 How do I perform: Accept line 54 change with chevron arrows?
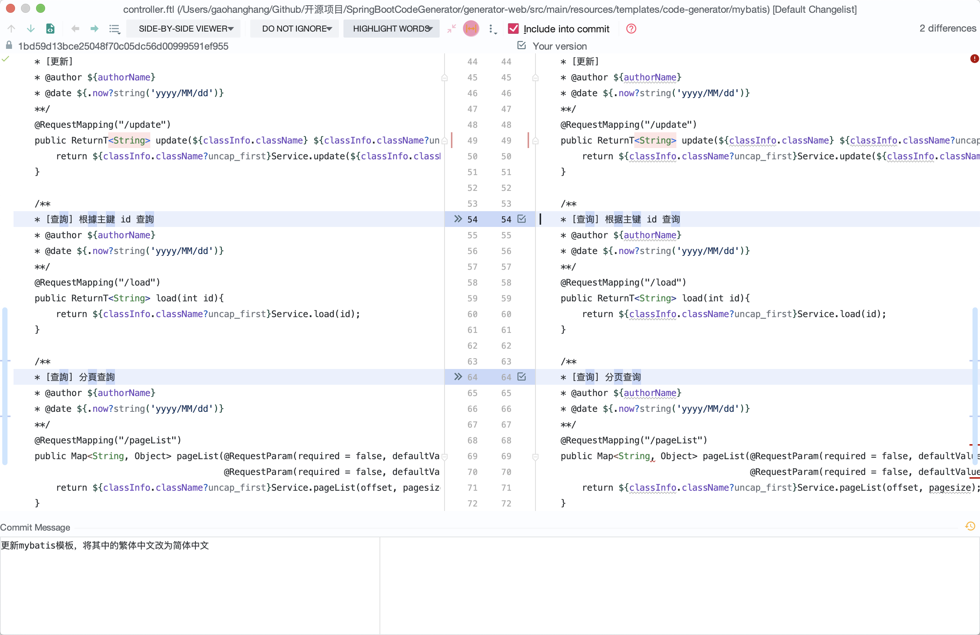click(x=458, y=219)
